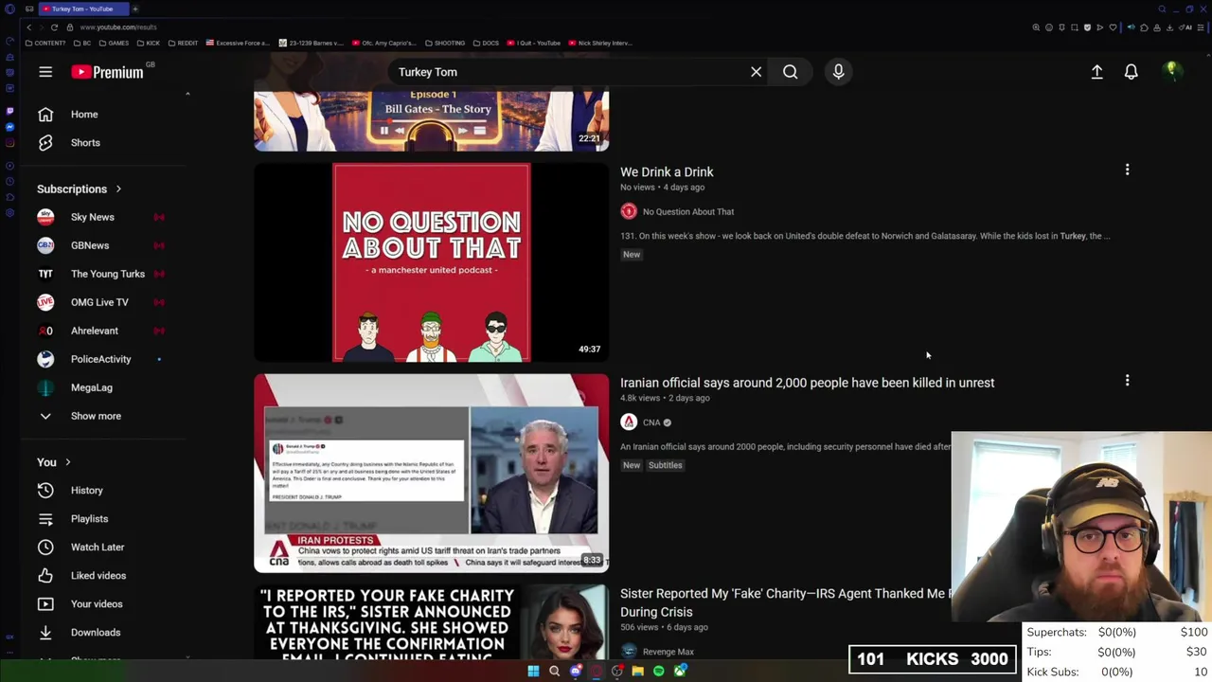
Task: Click the magnifier search button
Action: click(x=790, y=72)
